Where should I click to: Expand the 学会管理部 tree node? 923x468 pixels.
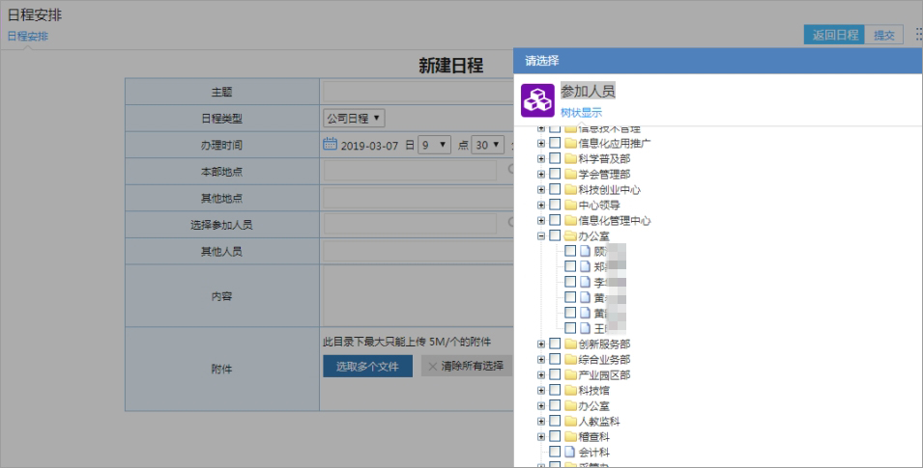(541, 174)
